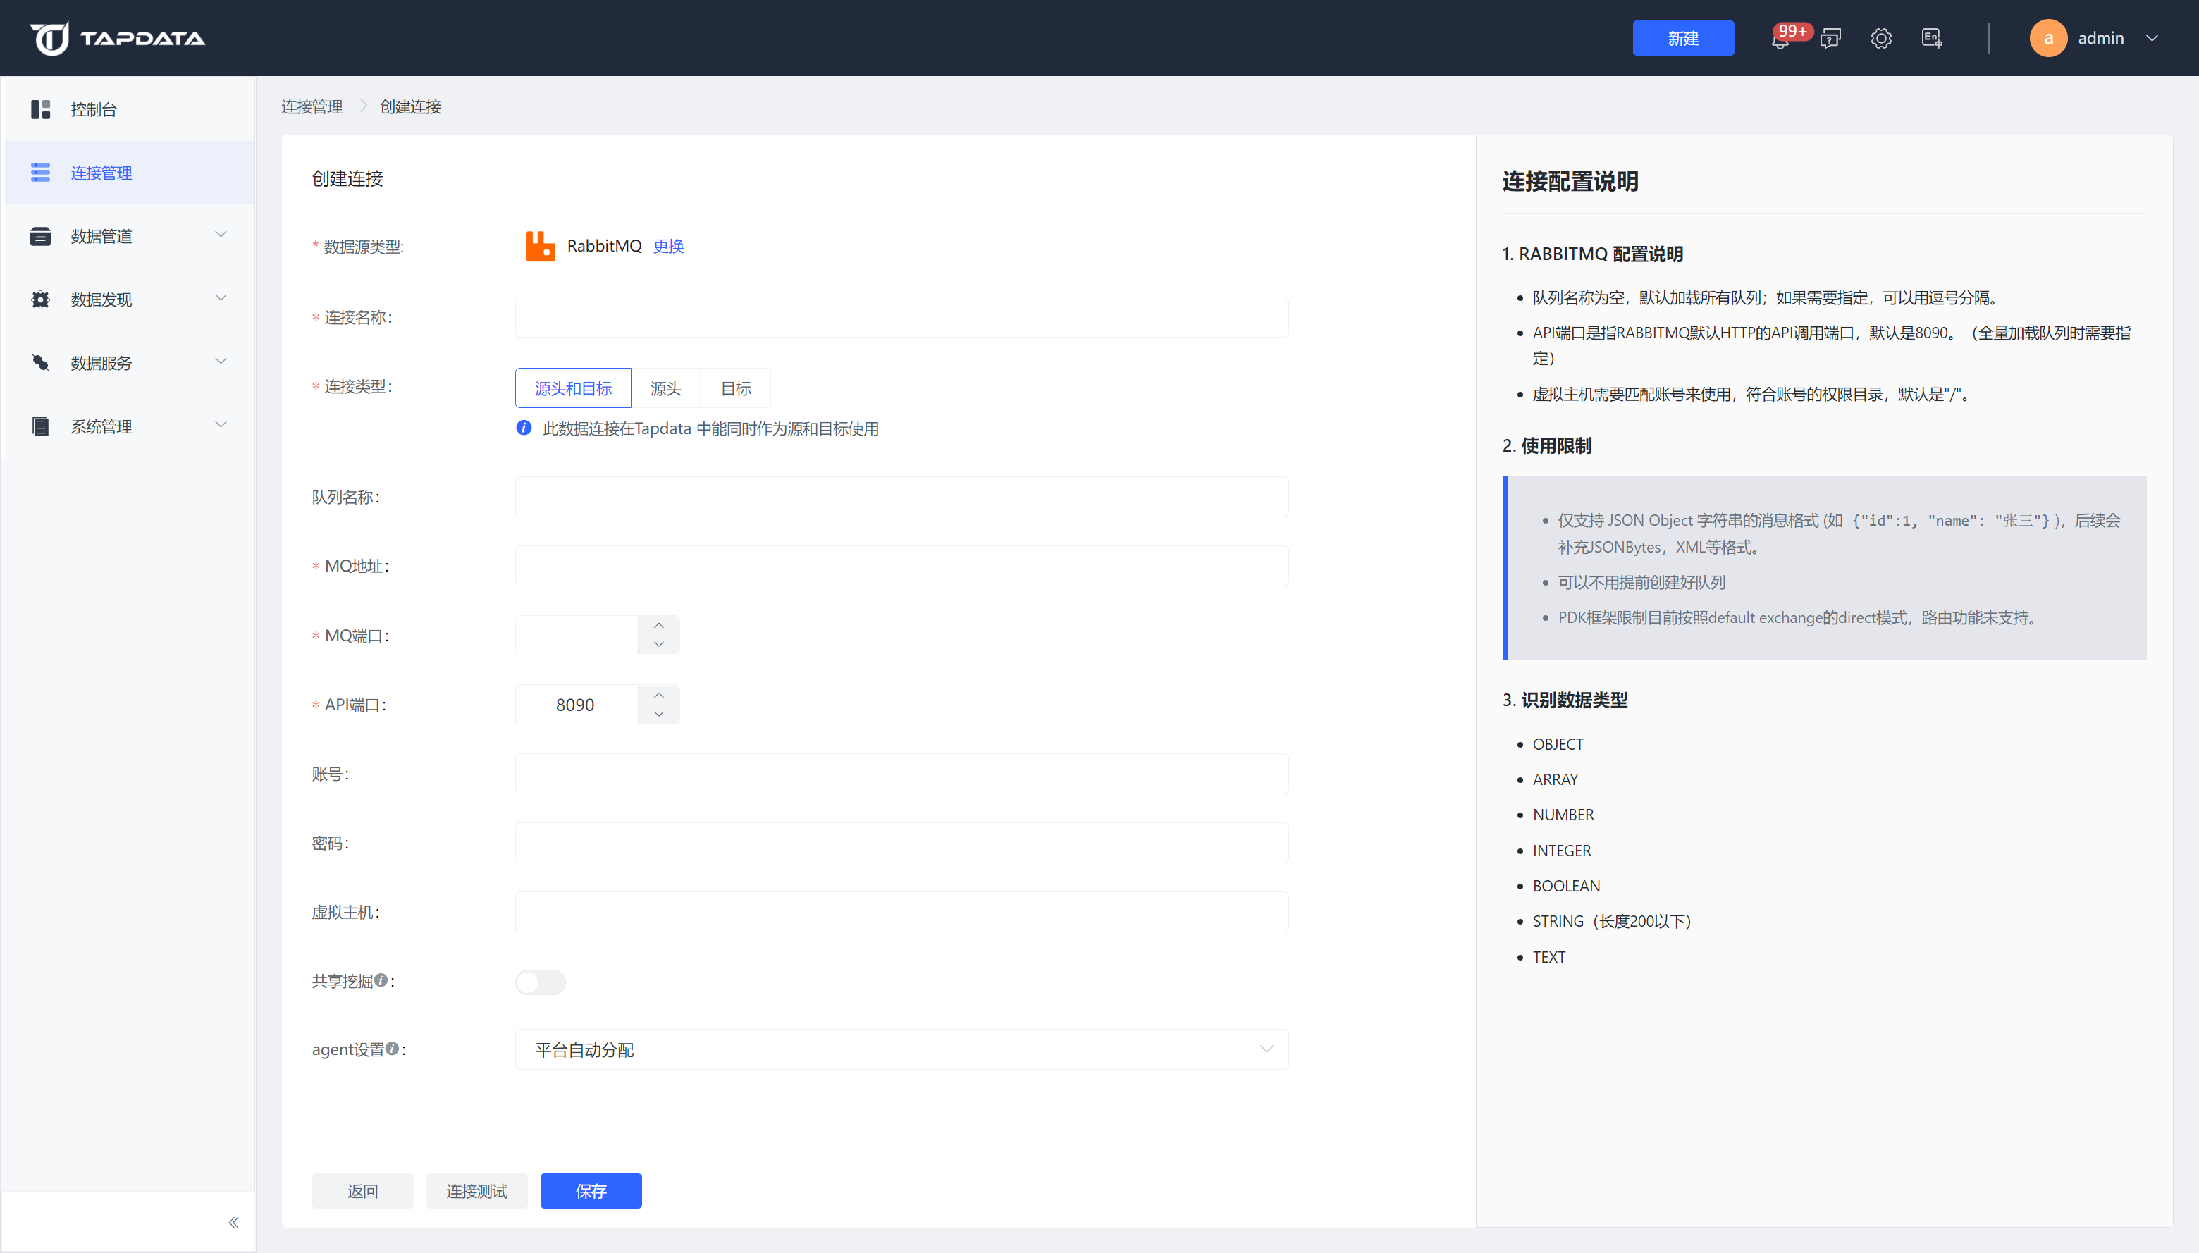The image size is (2199, 1253).
Task: Click the MQ地址 input field
Action: (x=901, y=567)
